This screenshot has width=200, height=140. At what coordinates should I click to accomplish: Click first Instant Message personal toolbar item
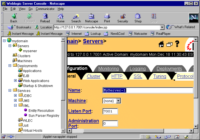pyautogui.click(x=21, y=33)
